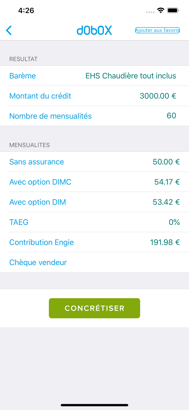
Task: Open the EHS Chaudière tout inclus selection
Action: click(131, 76)
